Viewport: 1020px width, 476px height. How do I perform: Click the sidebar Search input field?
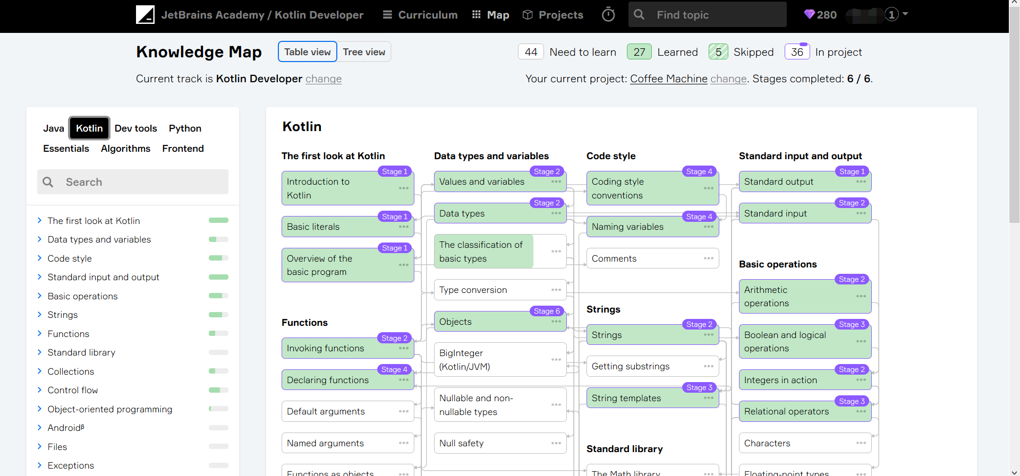click(133, 182)
